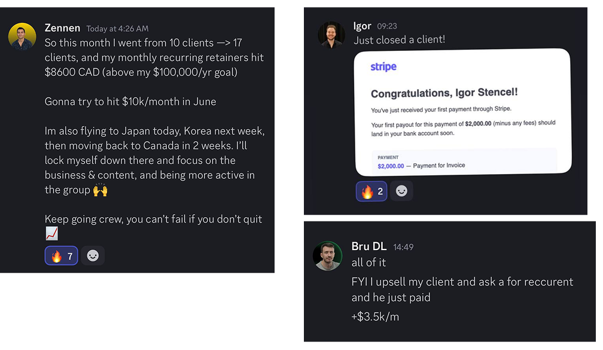Click the "Just closed a client!" message
603x350 pixels.
(x=399, y=40)
